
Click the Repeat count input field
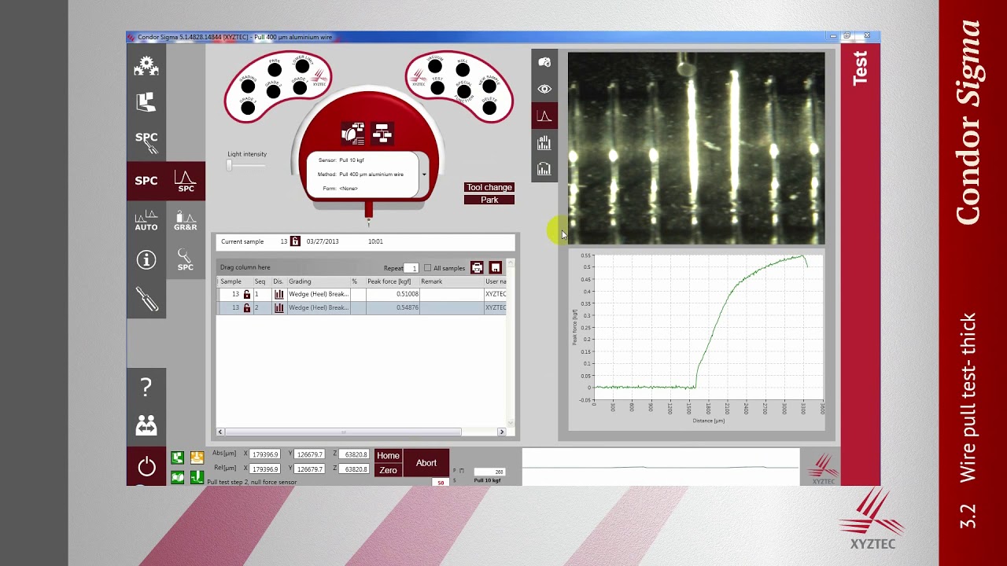click(x=411, y=268)
